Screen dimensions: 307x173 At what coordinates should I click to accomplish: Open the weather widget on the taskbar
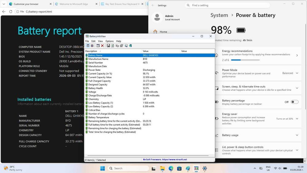point(13,168)
